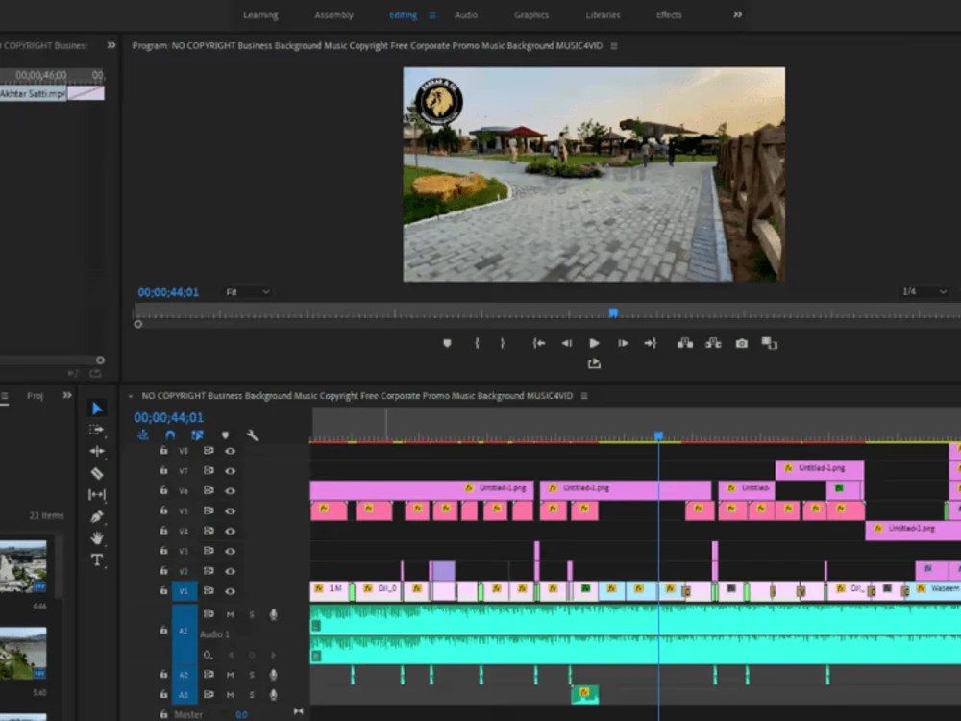Hide track V8 output

(x=231, y=451)
